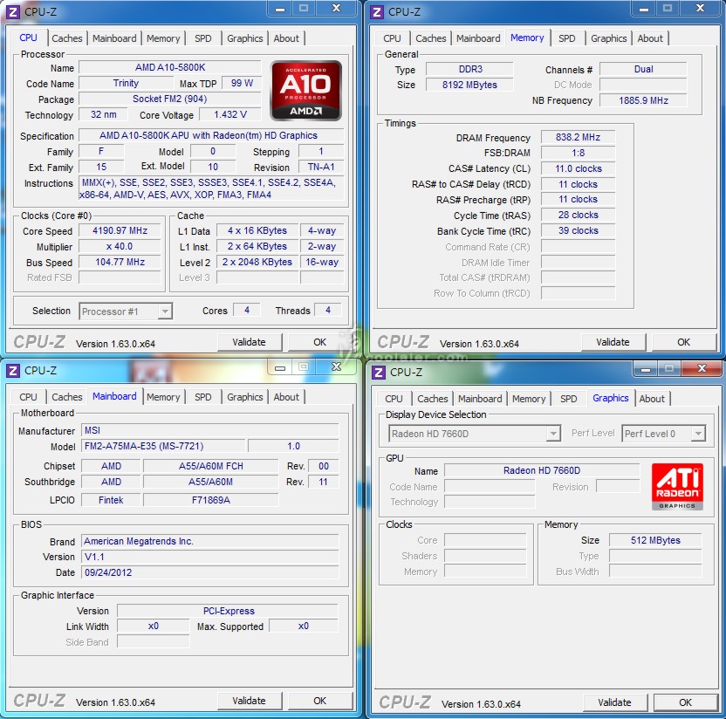The image size is (726, 719).
Task: Click the CPU-Z title icon in the Memory timings window
Action: (377, 11)
